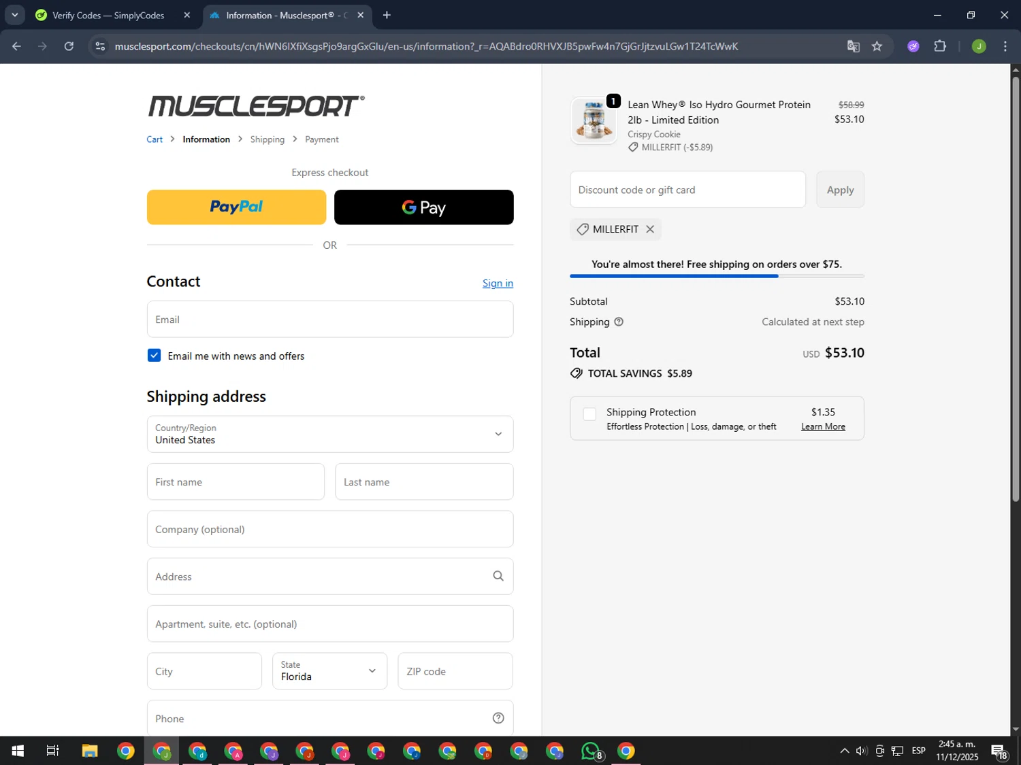Click the purple extension icon in toolbar

(x=913, y=46)
